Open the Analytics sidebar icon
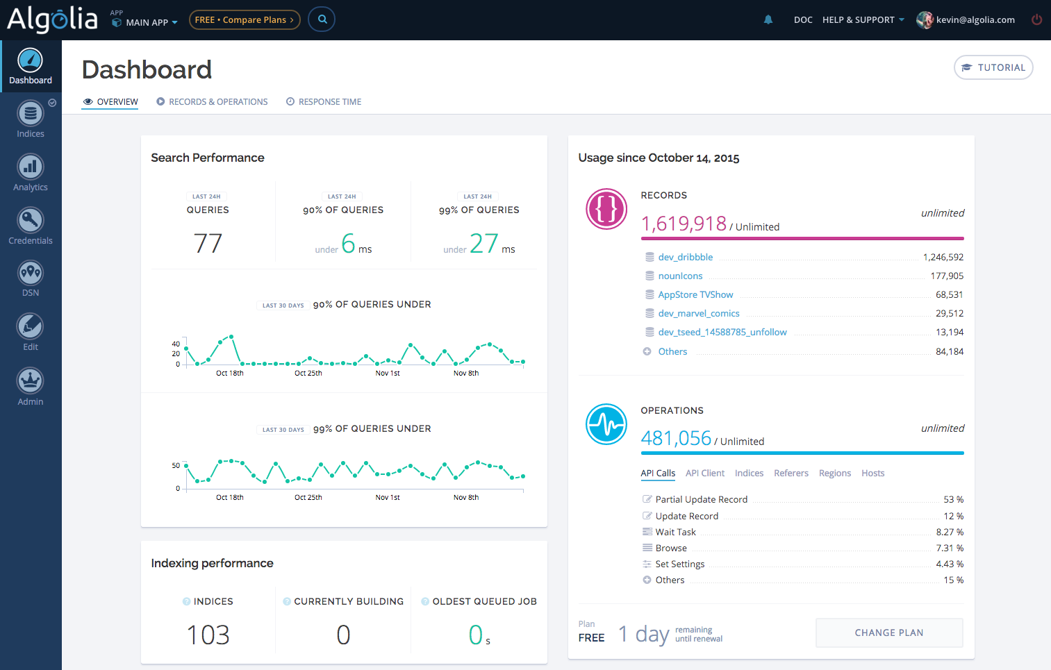Viewport: 1051px width, 670px height. pyautogui.click(x=30, y=167)
